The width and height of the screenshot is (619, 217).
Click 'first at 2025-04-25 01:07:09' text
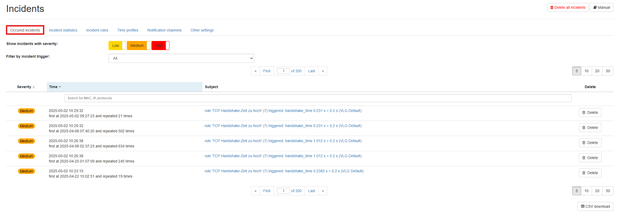(x=71, y=161)
